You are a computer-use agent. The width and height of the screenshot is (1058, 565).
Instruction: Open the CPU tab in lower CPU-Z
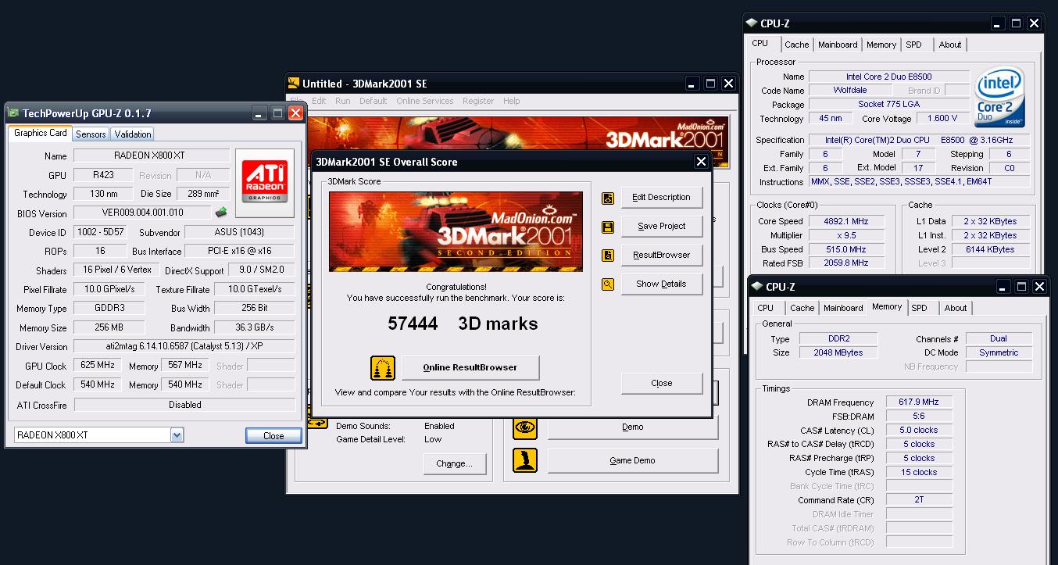(766, 309)
